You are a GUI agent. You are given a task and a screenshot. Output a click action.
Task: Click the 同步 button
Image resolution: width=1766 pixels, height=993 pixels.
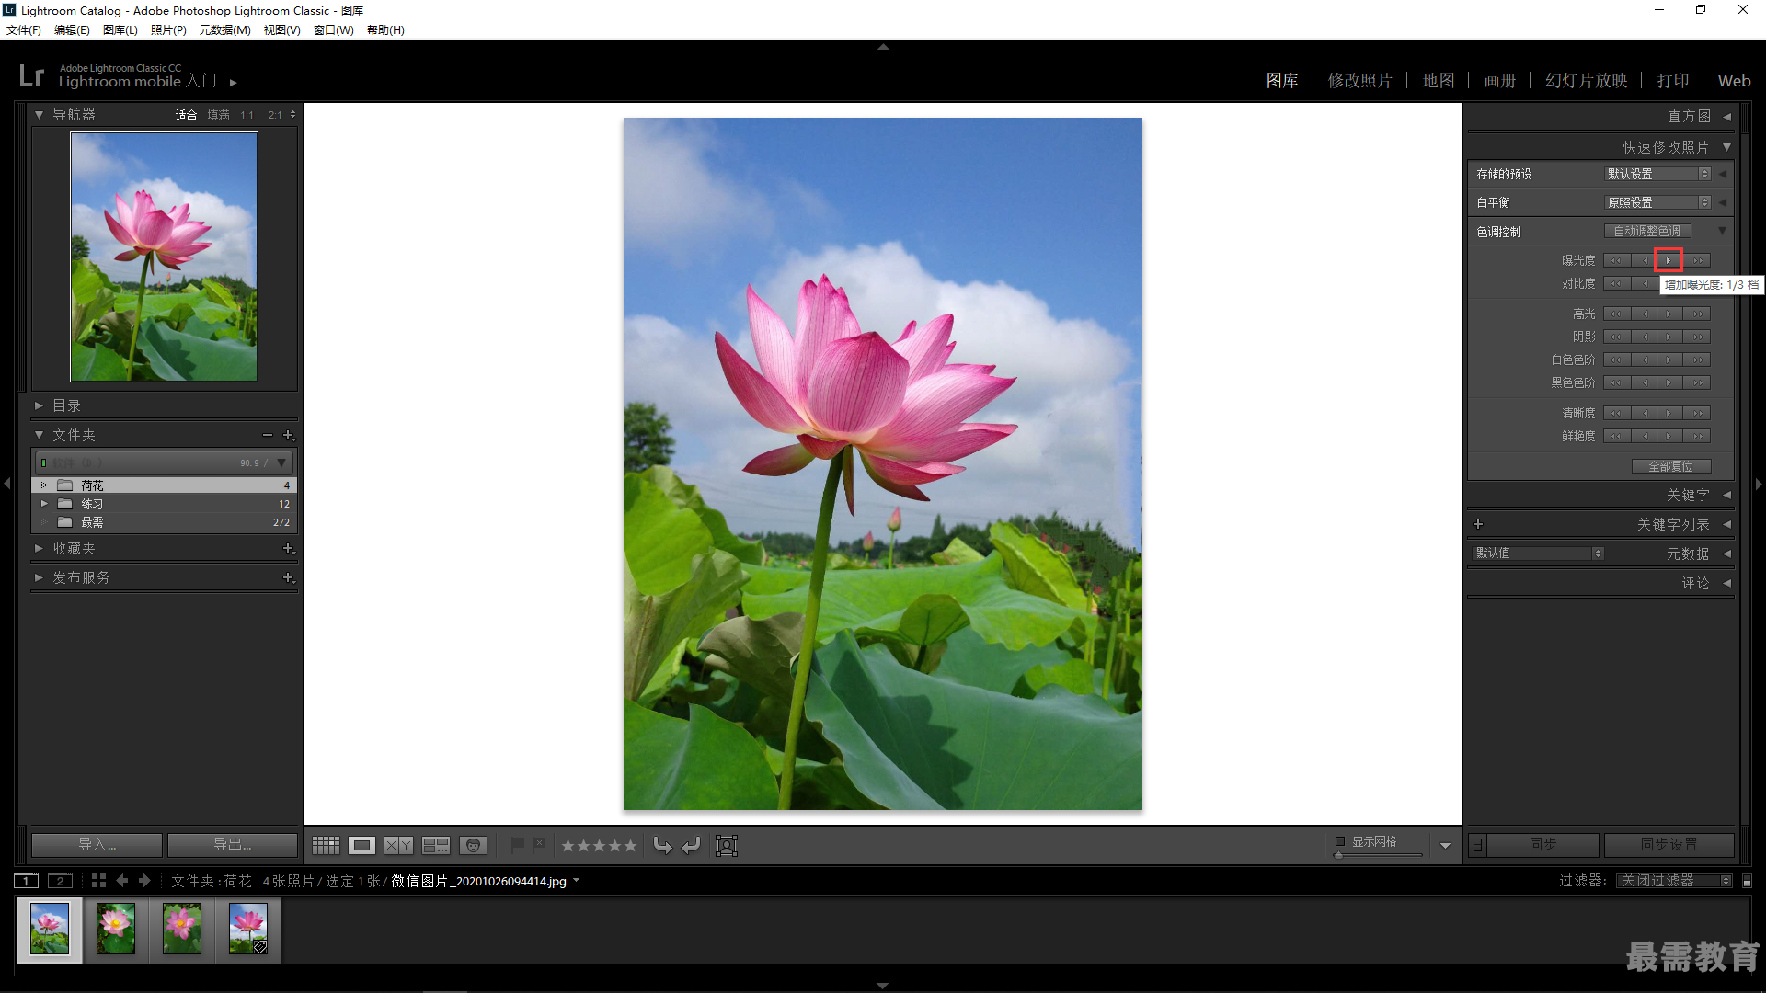[1543, 844]
